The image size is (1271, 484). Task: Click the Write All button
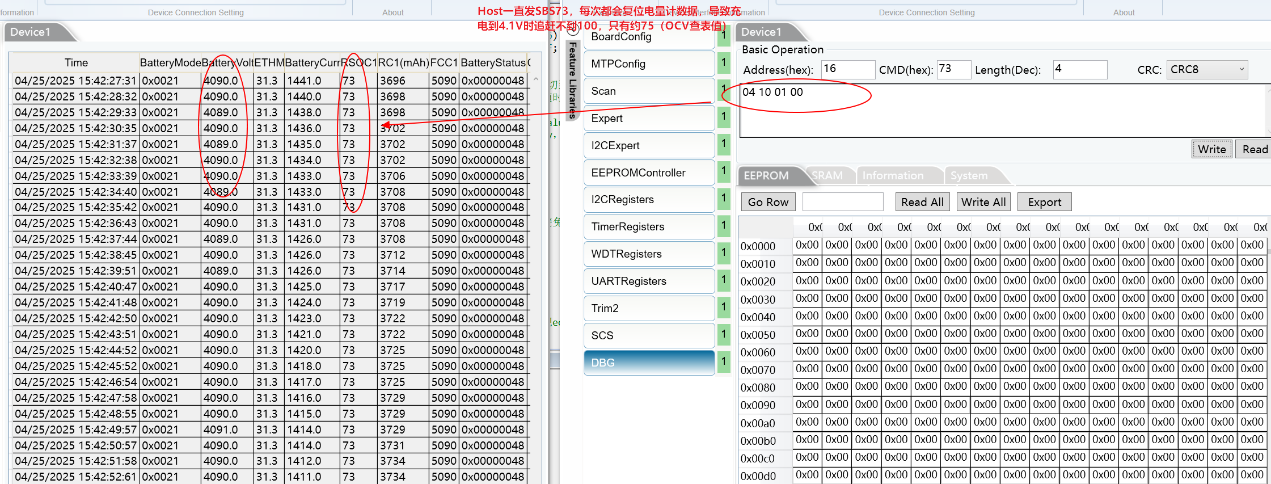(x=983, y=202)
